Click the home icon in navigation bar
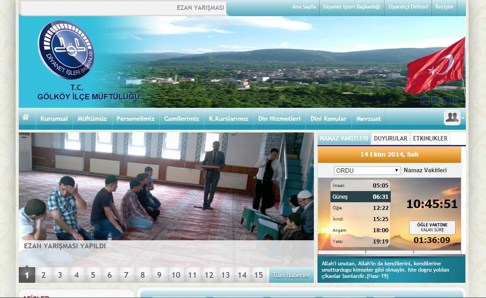486x298 pixels. pyautogui.click(x=25, y=118)
